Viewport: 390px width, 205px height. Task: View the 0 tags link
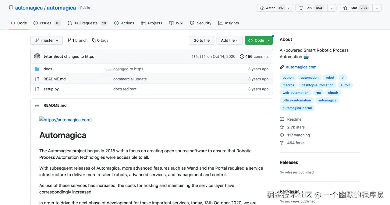pos(100,40)
